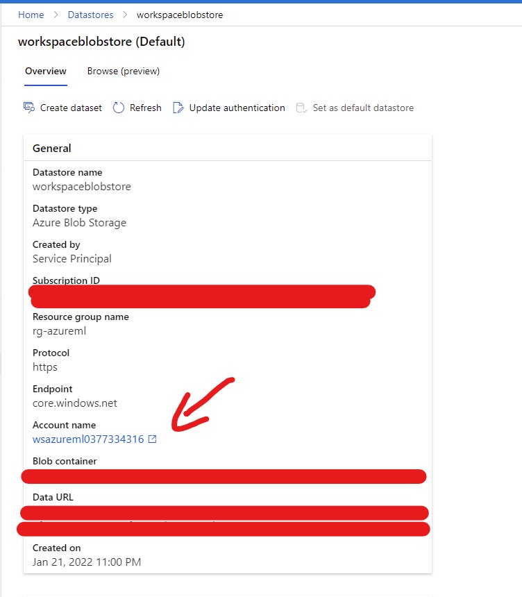This screenshot has width=522, height=597.
Task: Switch to the Browse (preview) tab
Action: [123, 71]
